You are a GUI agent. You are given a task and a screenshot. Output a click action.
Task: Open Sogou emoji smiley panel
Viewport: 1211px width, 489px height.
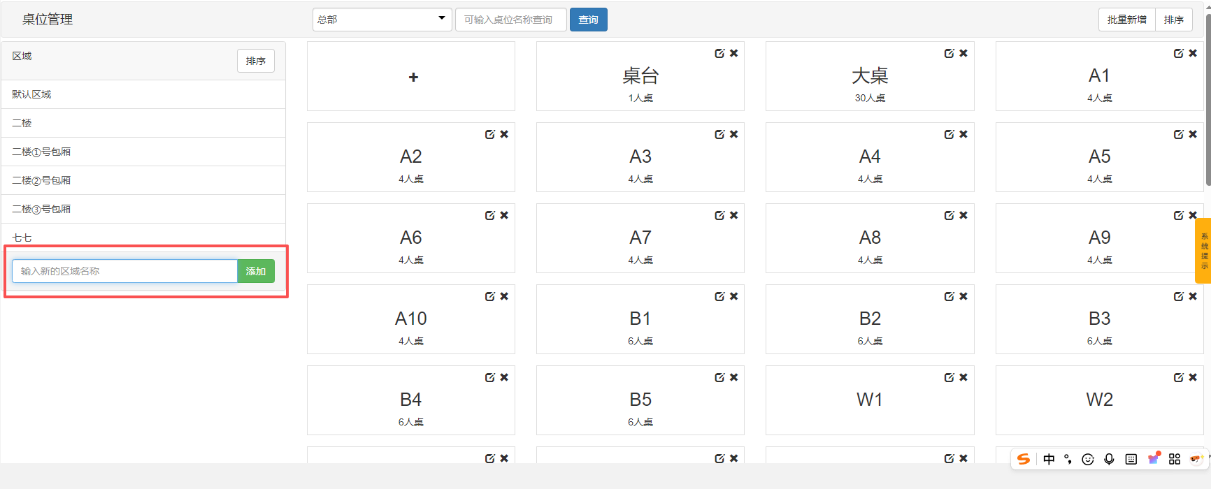(1087, 459)
